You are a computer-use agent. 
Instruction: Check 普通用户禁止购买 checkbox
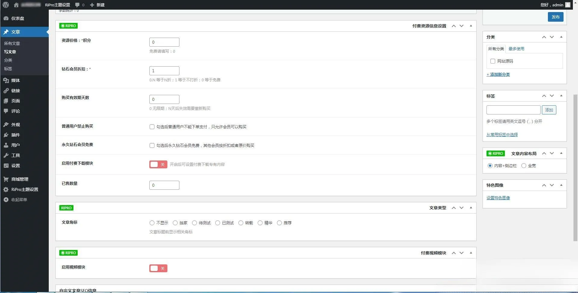pyautogui.click(x=152, y=127)
